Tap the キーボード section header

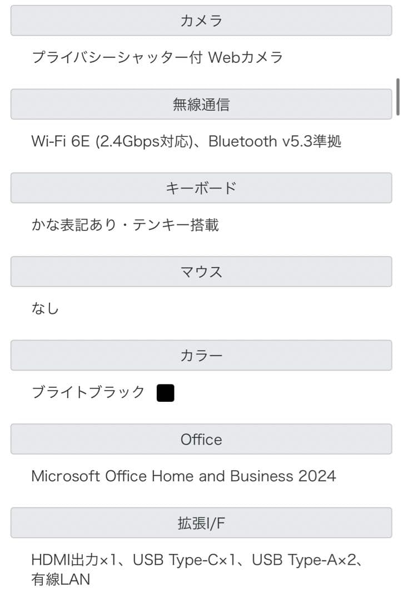pos(201,188)
